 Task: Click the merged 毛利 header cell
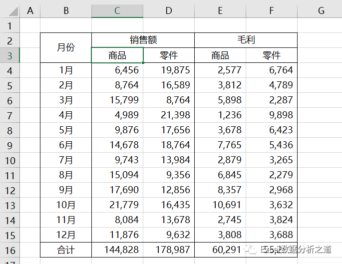(x=246, y=40)
